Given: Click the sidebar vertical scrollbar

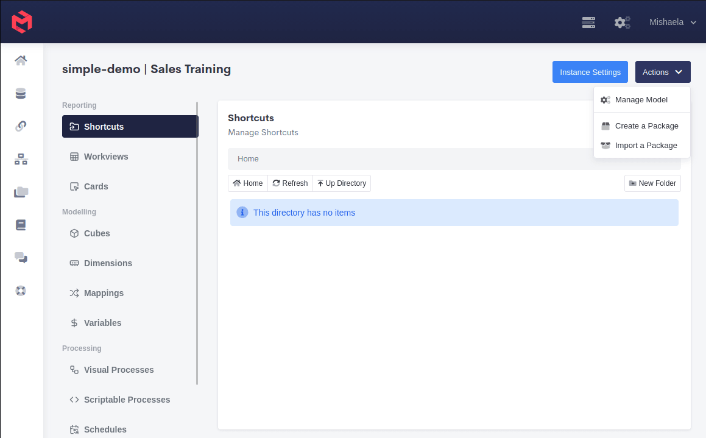Looking at the screenshot, I should pos(197,243).
